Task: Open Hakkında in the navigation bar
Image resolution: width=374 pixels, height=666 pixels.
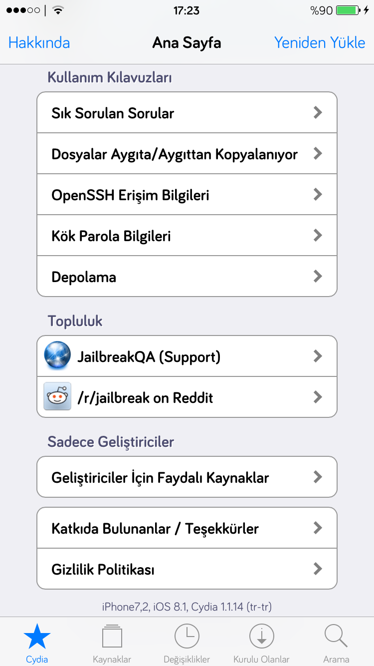Action: (39, 43)
